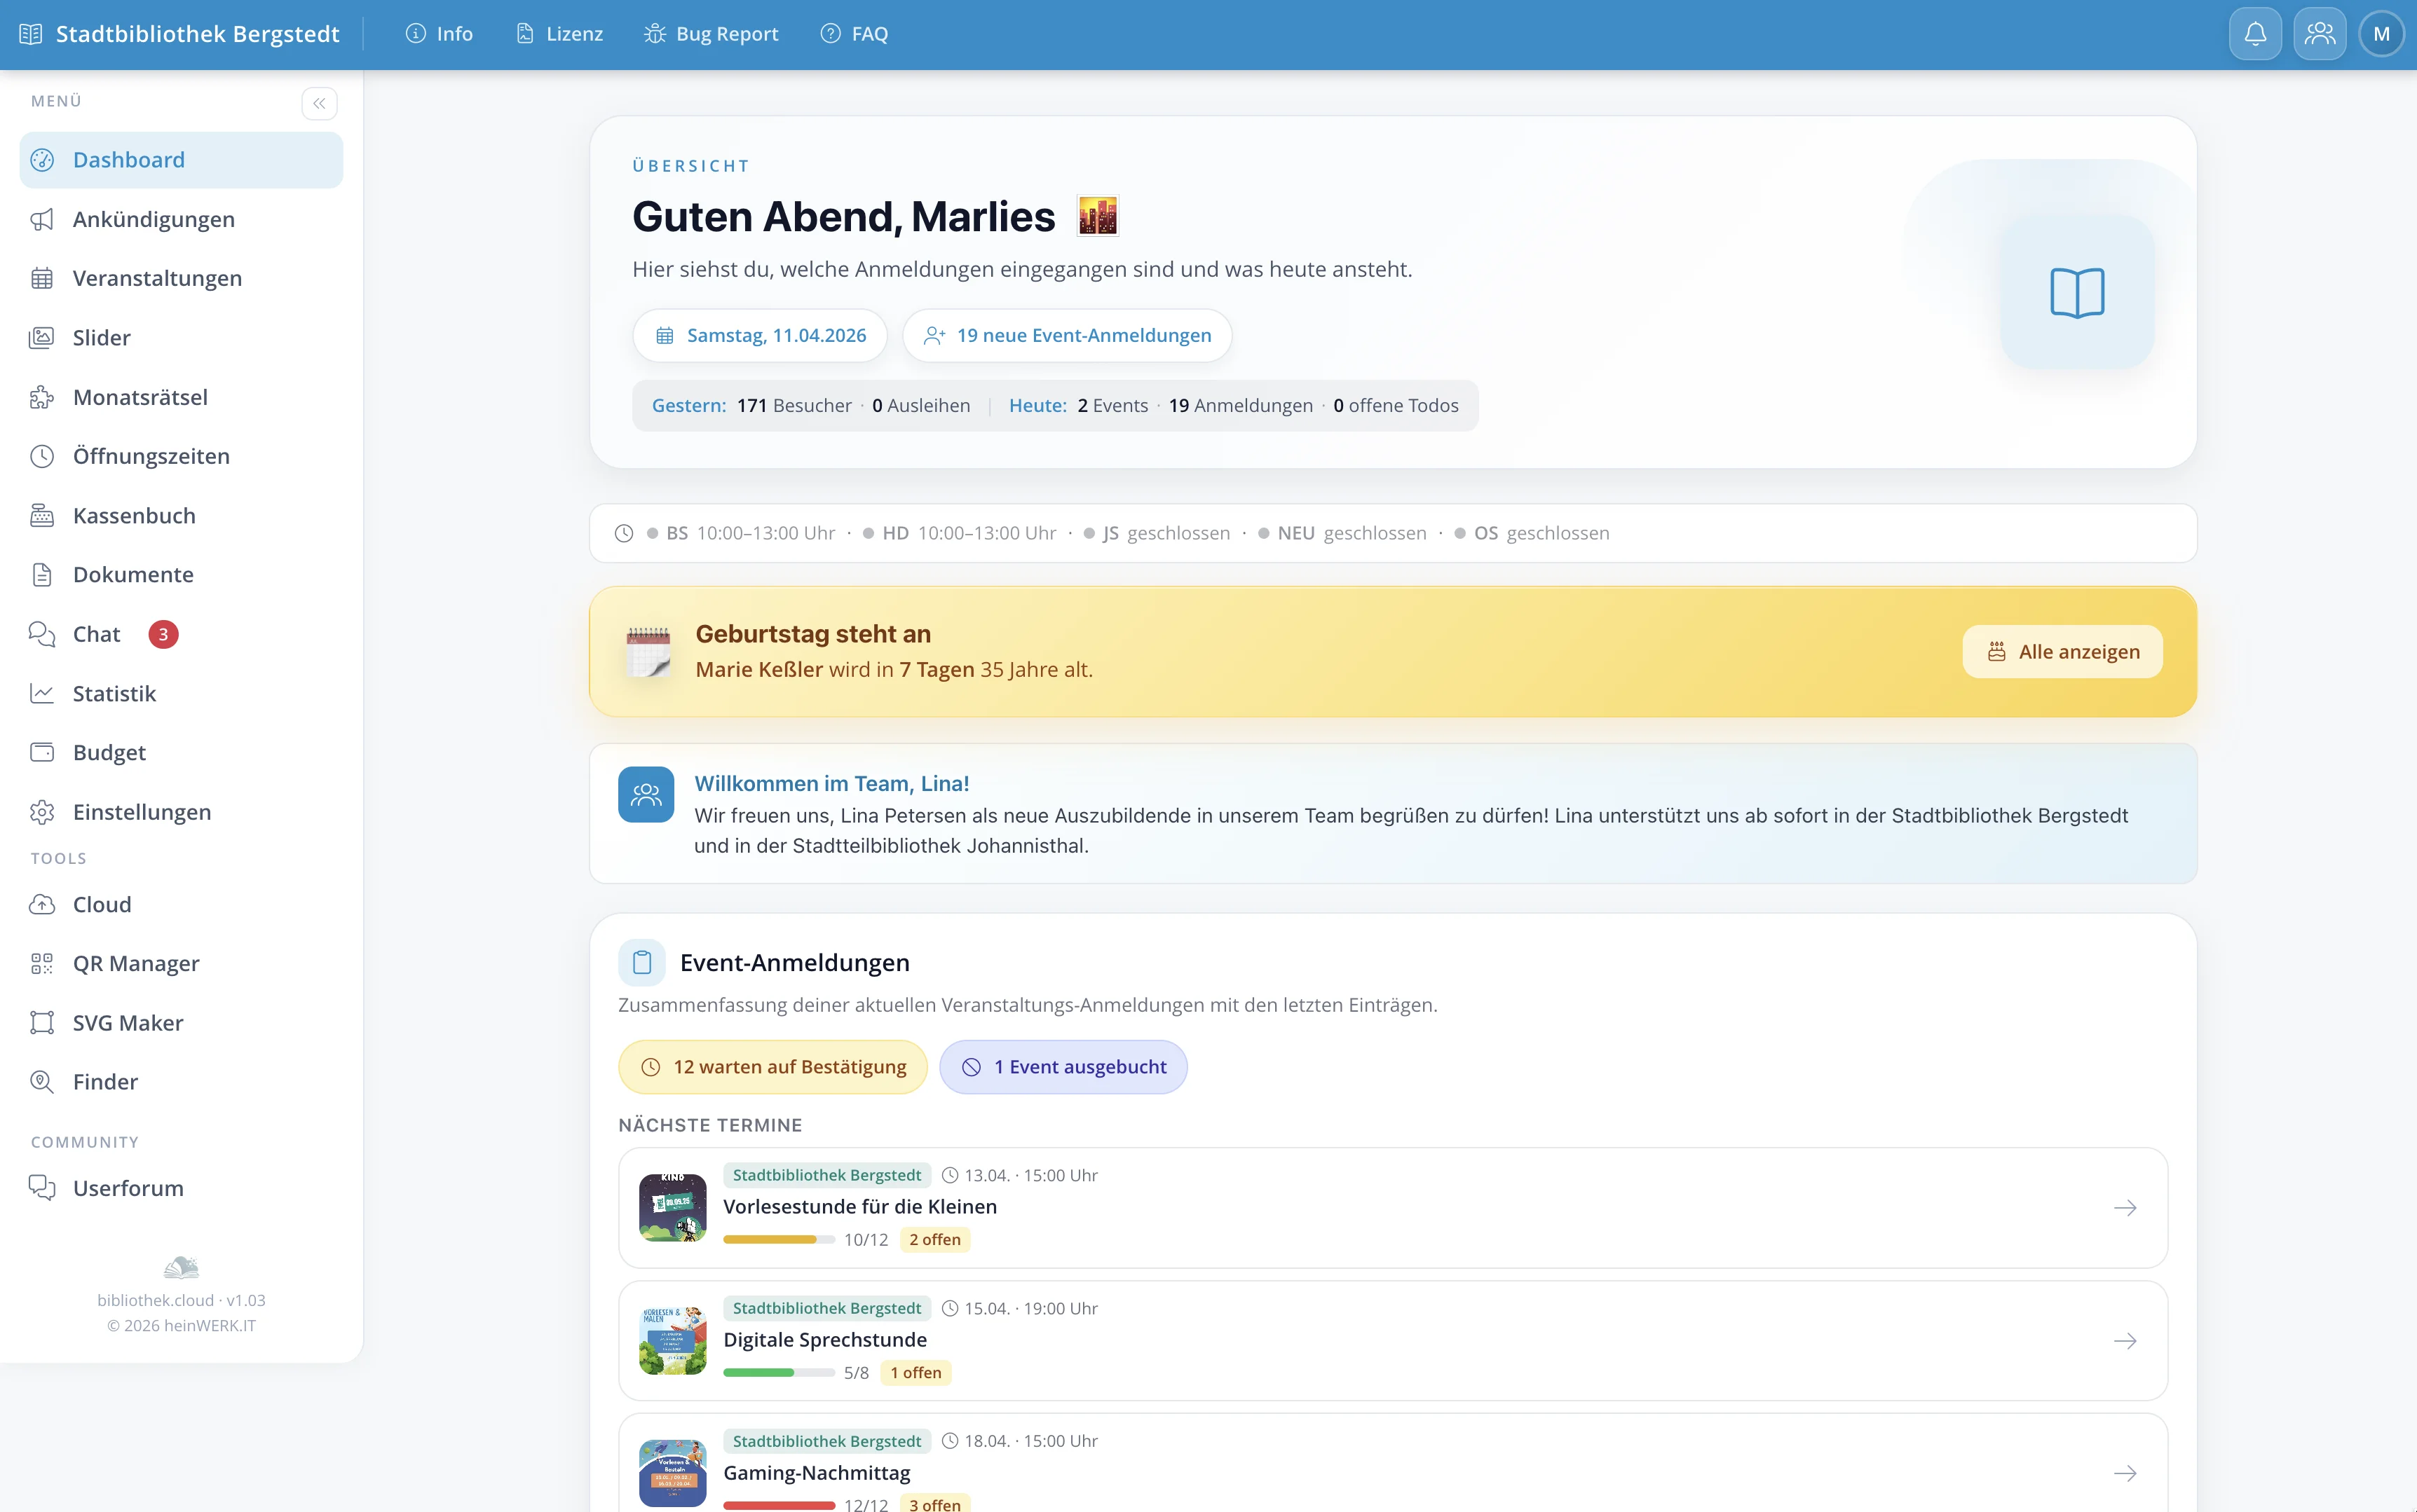Open the user profile avatar M
Viewport: 2417px width, 1512px height.
(2383, 33)
